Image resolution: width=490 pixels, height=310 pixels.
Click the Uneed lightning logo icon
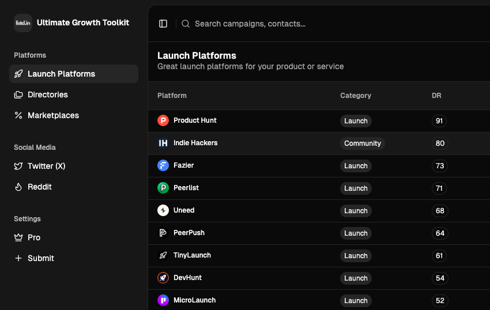click(163, 210)
